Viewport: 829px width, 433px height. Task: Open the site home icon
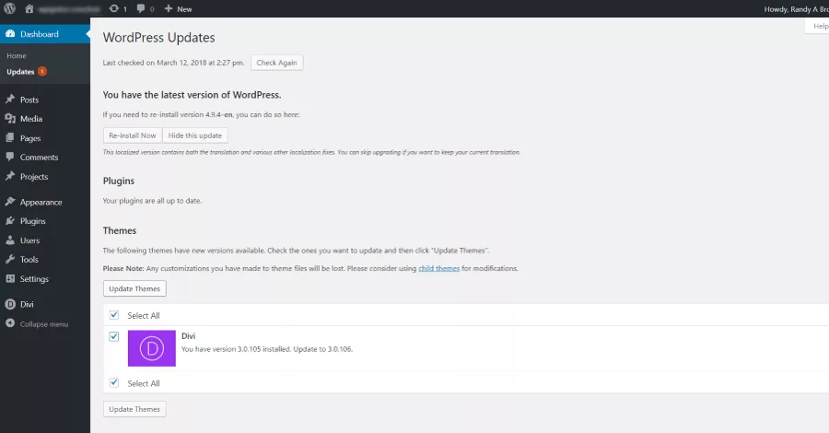[29, 8]
